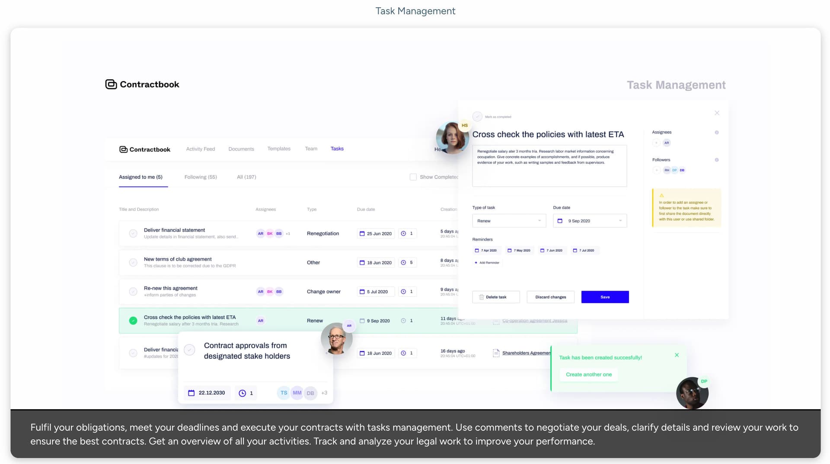The width and height of the screenshot is (830, 464).
Task: Click the BK avatar in Deliver financial statement row
Action: [270, 233]
